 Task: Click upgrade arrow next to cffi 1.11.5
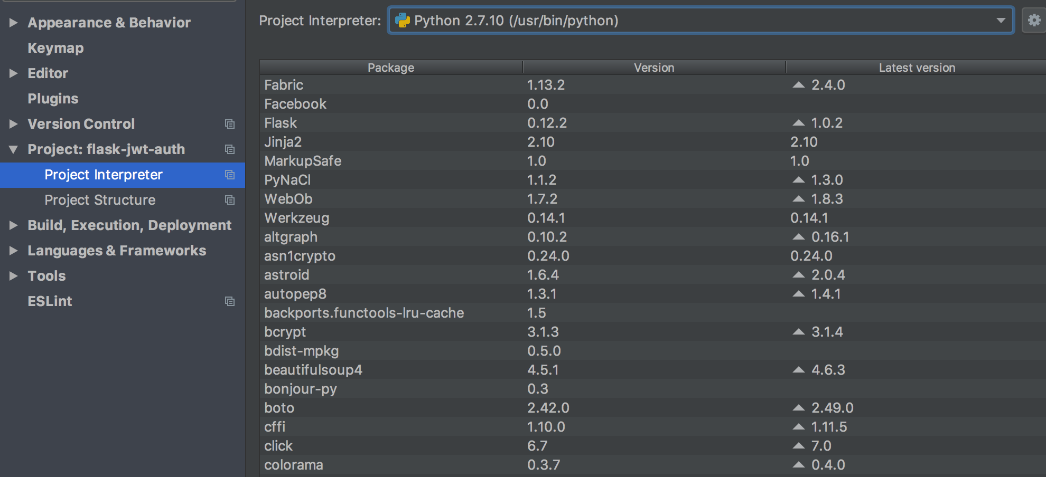(x=799, y=427)
